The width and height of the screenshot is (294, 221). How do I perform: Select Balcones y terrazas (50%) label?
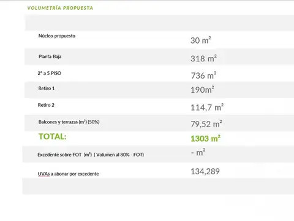pos(69,122)
